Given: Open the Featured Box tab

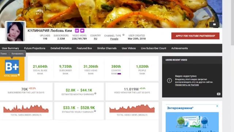Looking at the screenshot, I should pyautogui.click(x=84, y=48).
